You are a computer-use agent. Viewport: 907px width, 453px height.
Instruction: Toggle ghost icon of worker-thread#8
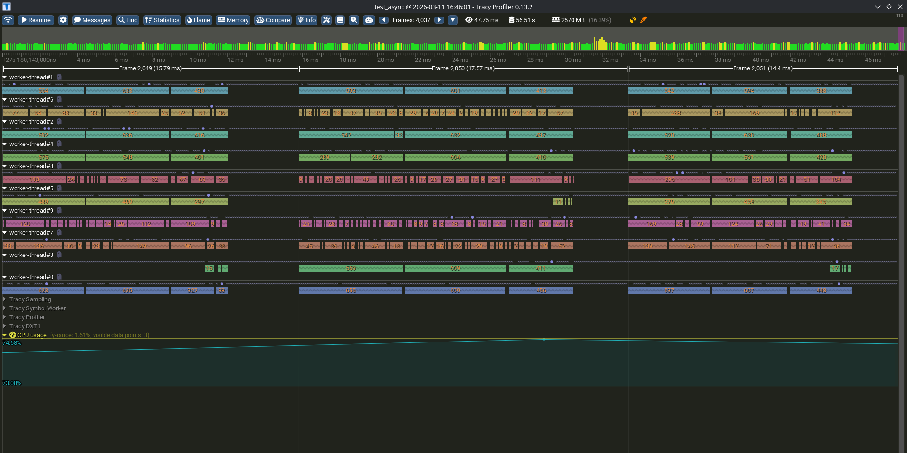tap(59, 166)
